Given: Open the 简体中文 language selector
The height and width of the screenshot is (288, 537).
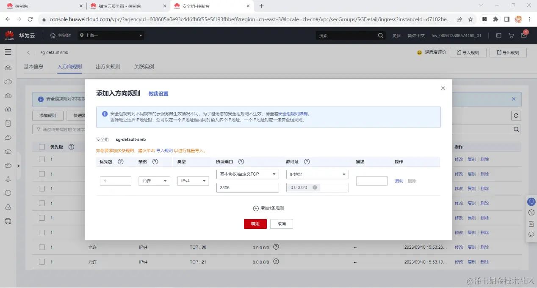Looking at the screenshot, I should pyautogui.click(x=416, y=35).
